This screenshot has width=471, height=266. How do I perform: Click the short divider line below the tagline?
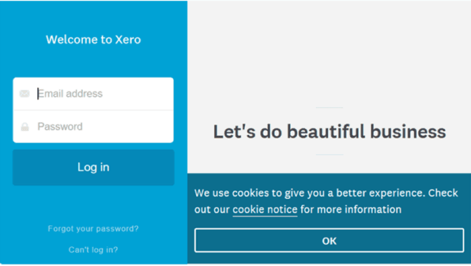(329, 155)
